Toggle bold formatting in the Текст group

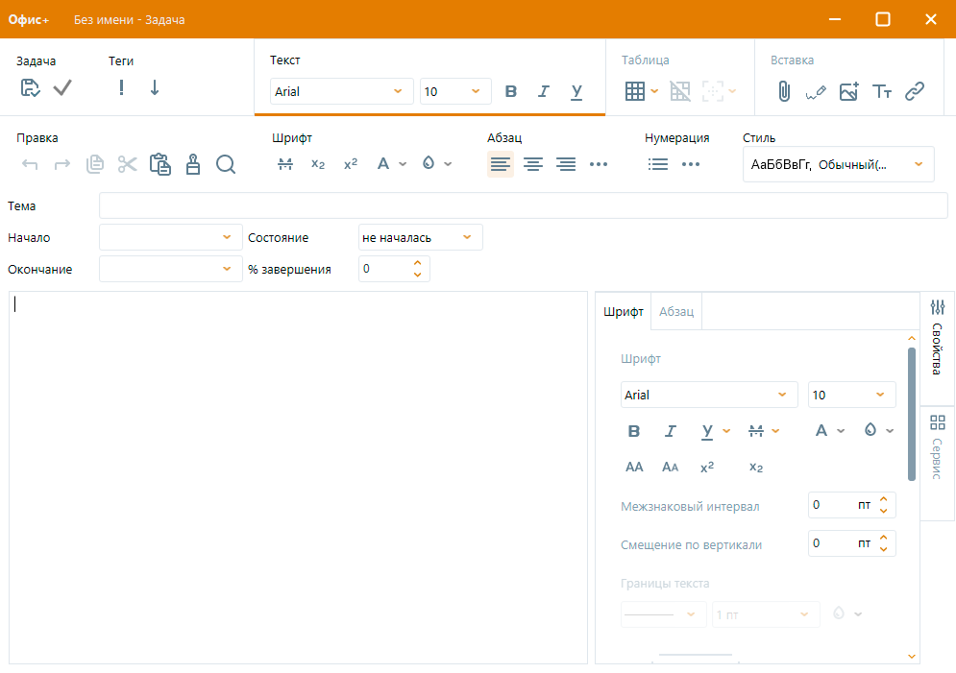tap(510, 91)
